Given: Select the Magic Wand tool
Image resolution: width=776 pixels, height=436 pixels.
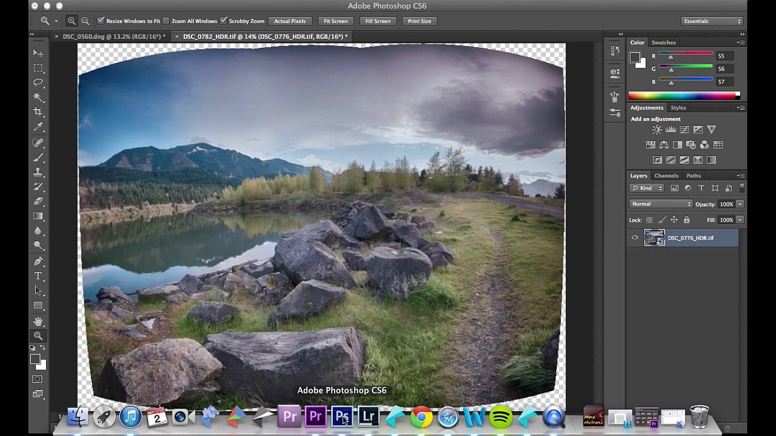Looking at the screenshot, I should click(38, 97).
